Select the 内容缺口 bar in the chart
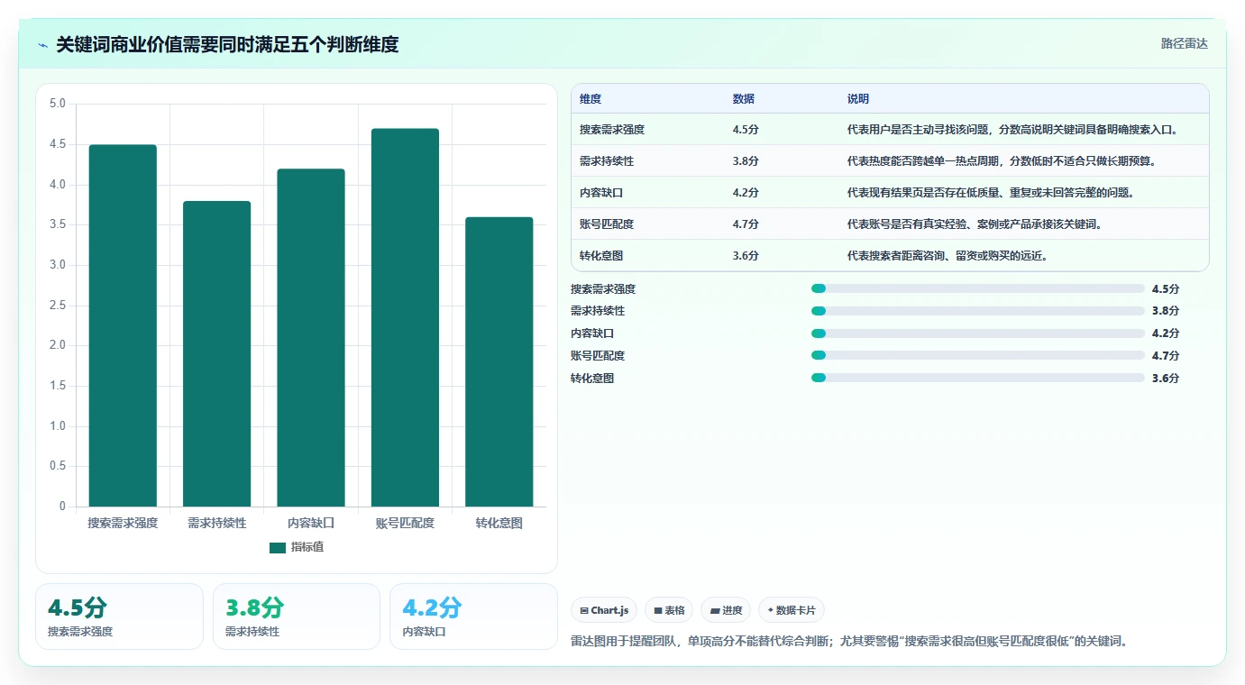This screenshot has width=1245, height=685. [311, 337]
